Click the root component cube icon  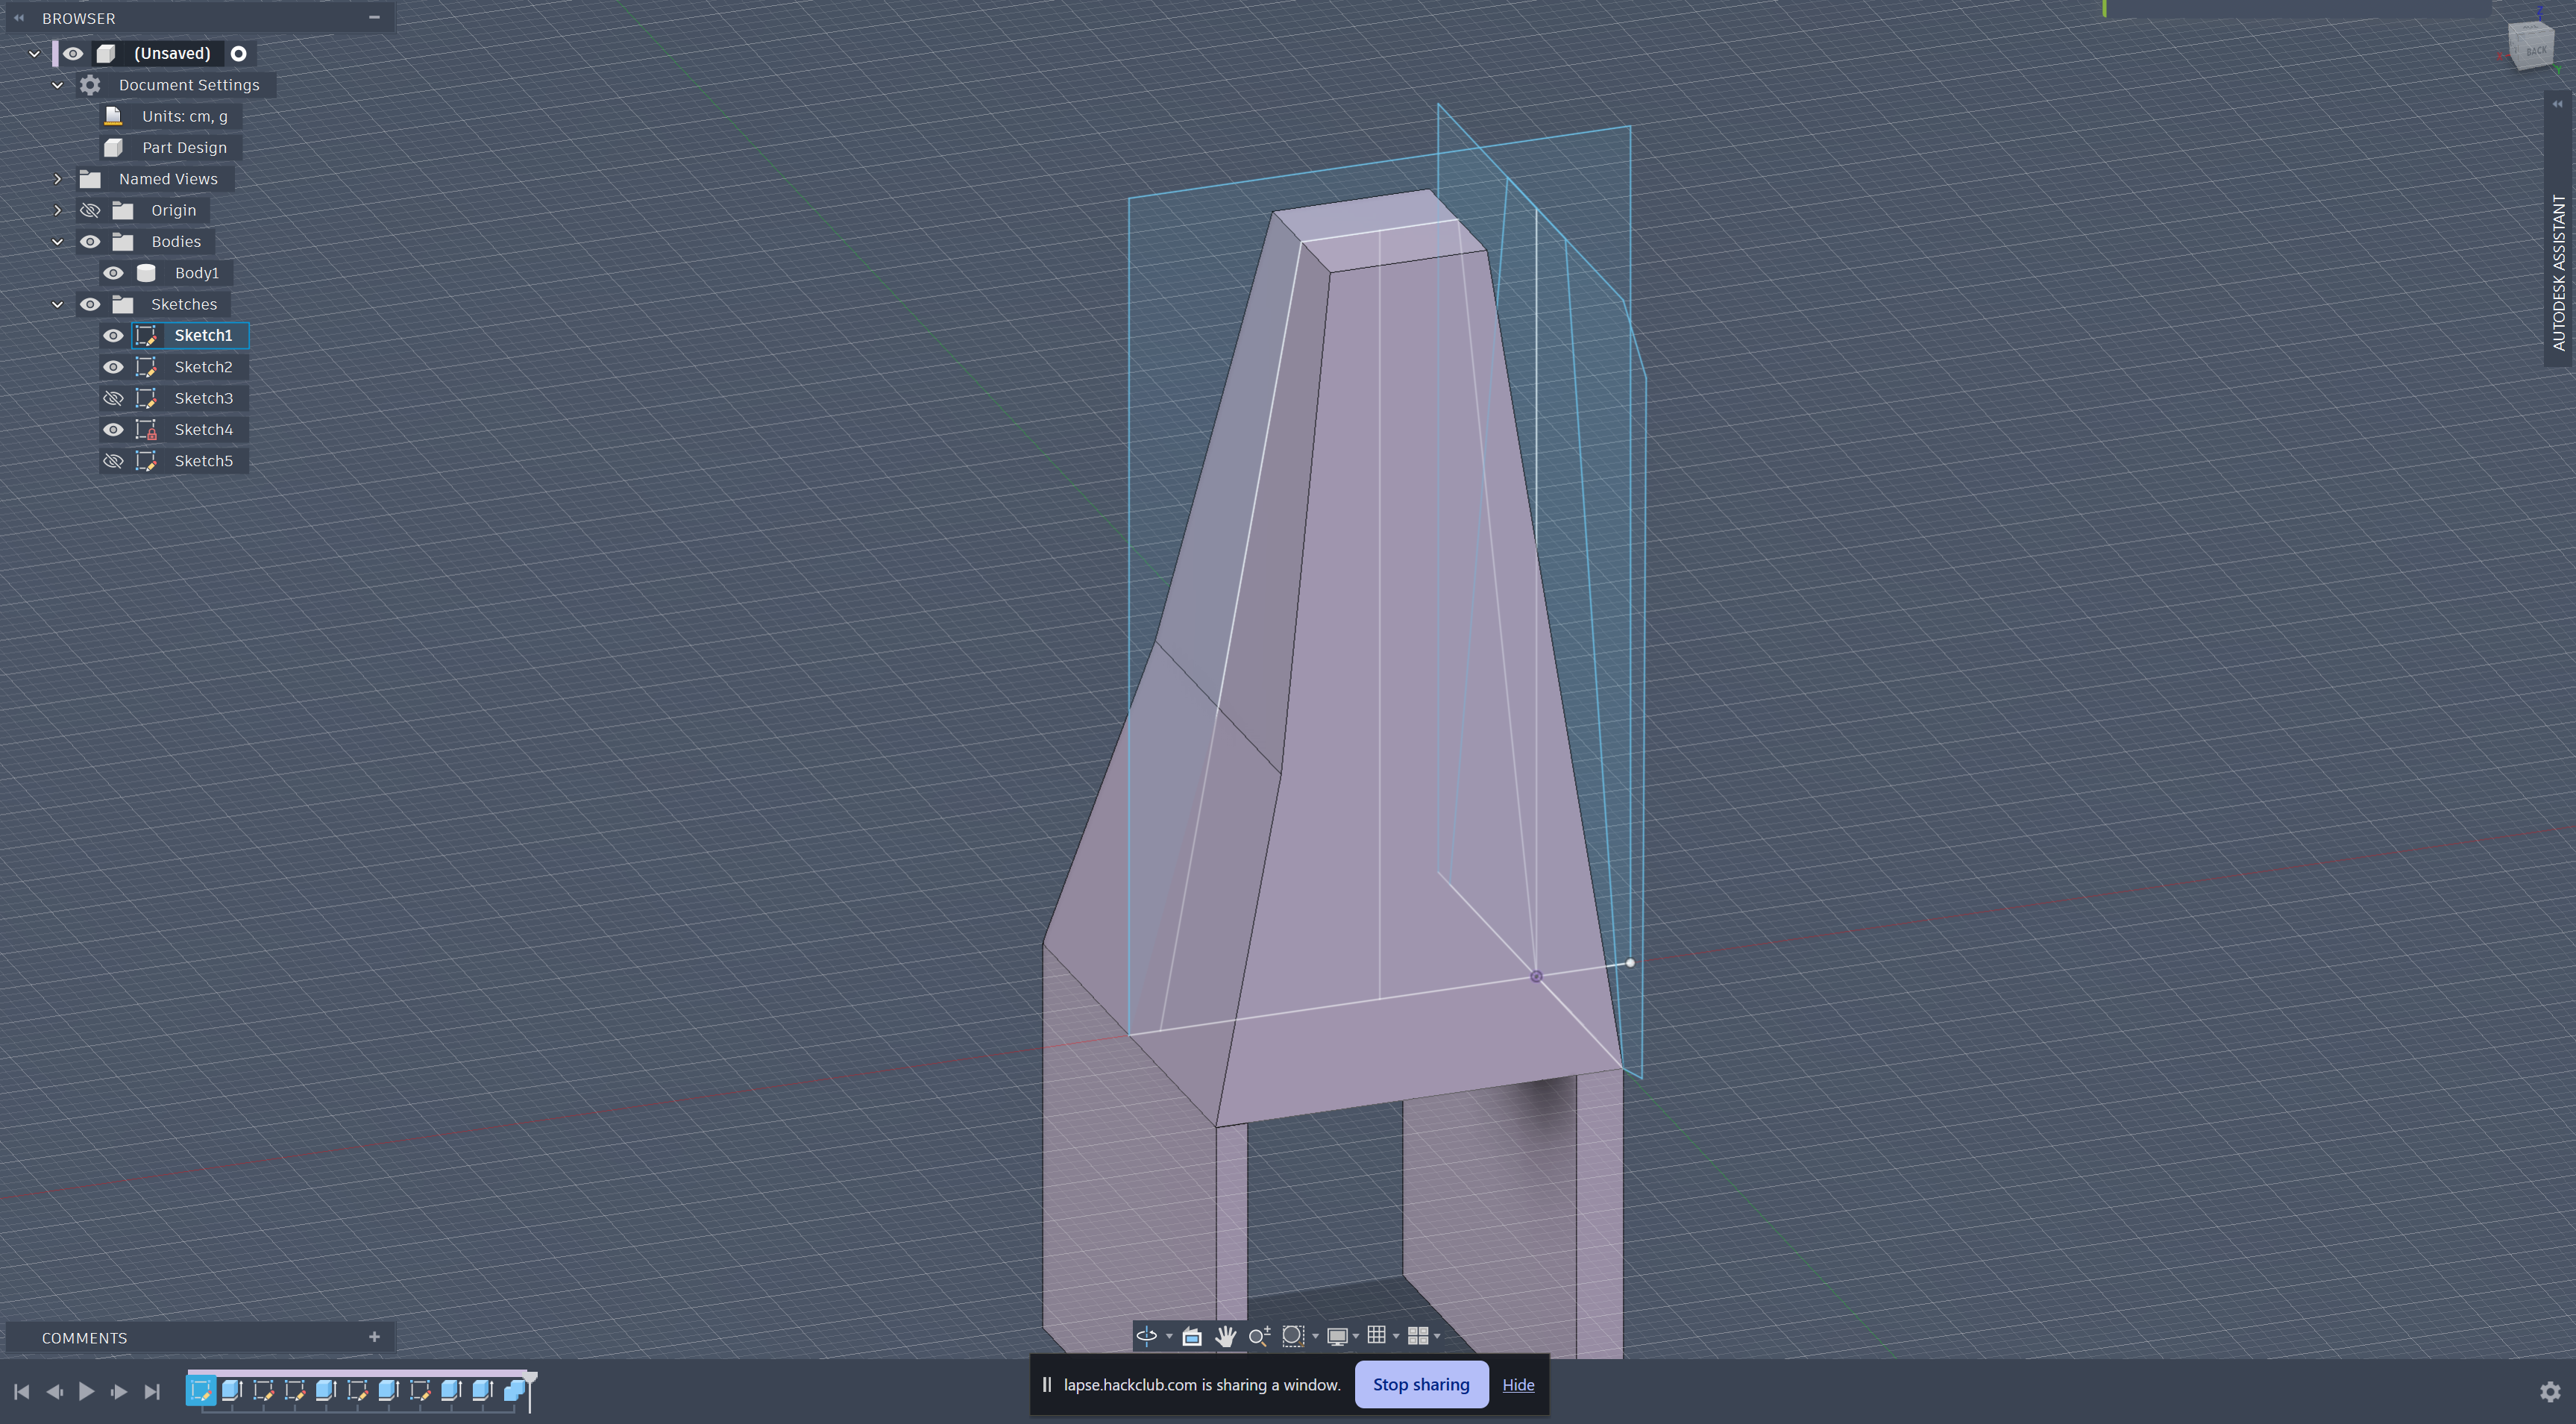(106, 54)
